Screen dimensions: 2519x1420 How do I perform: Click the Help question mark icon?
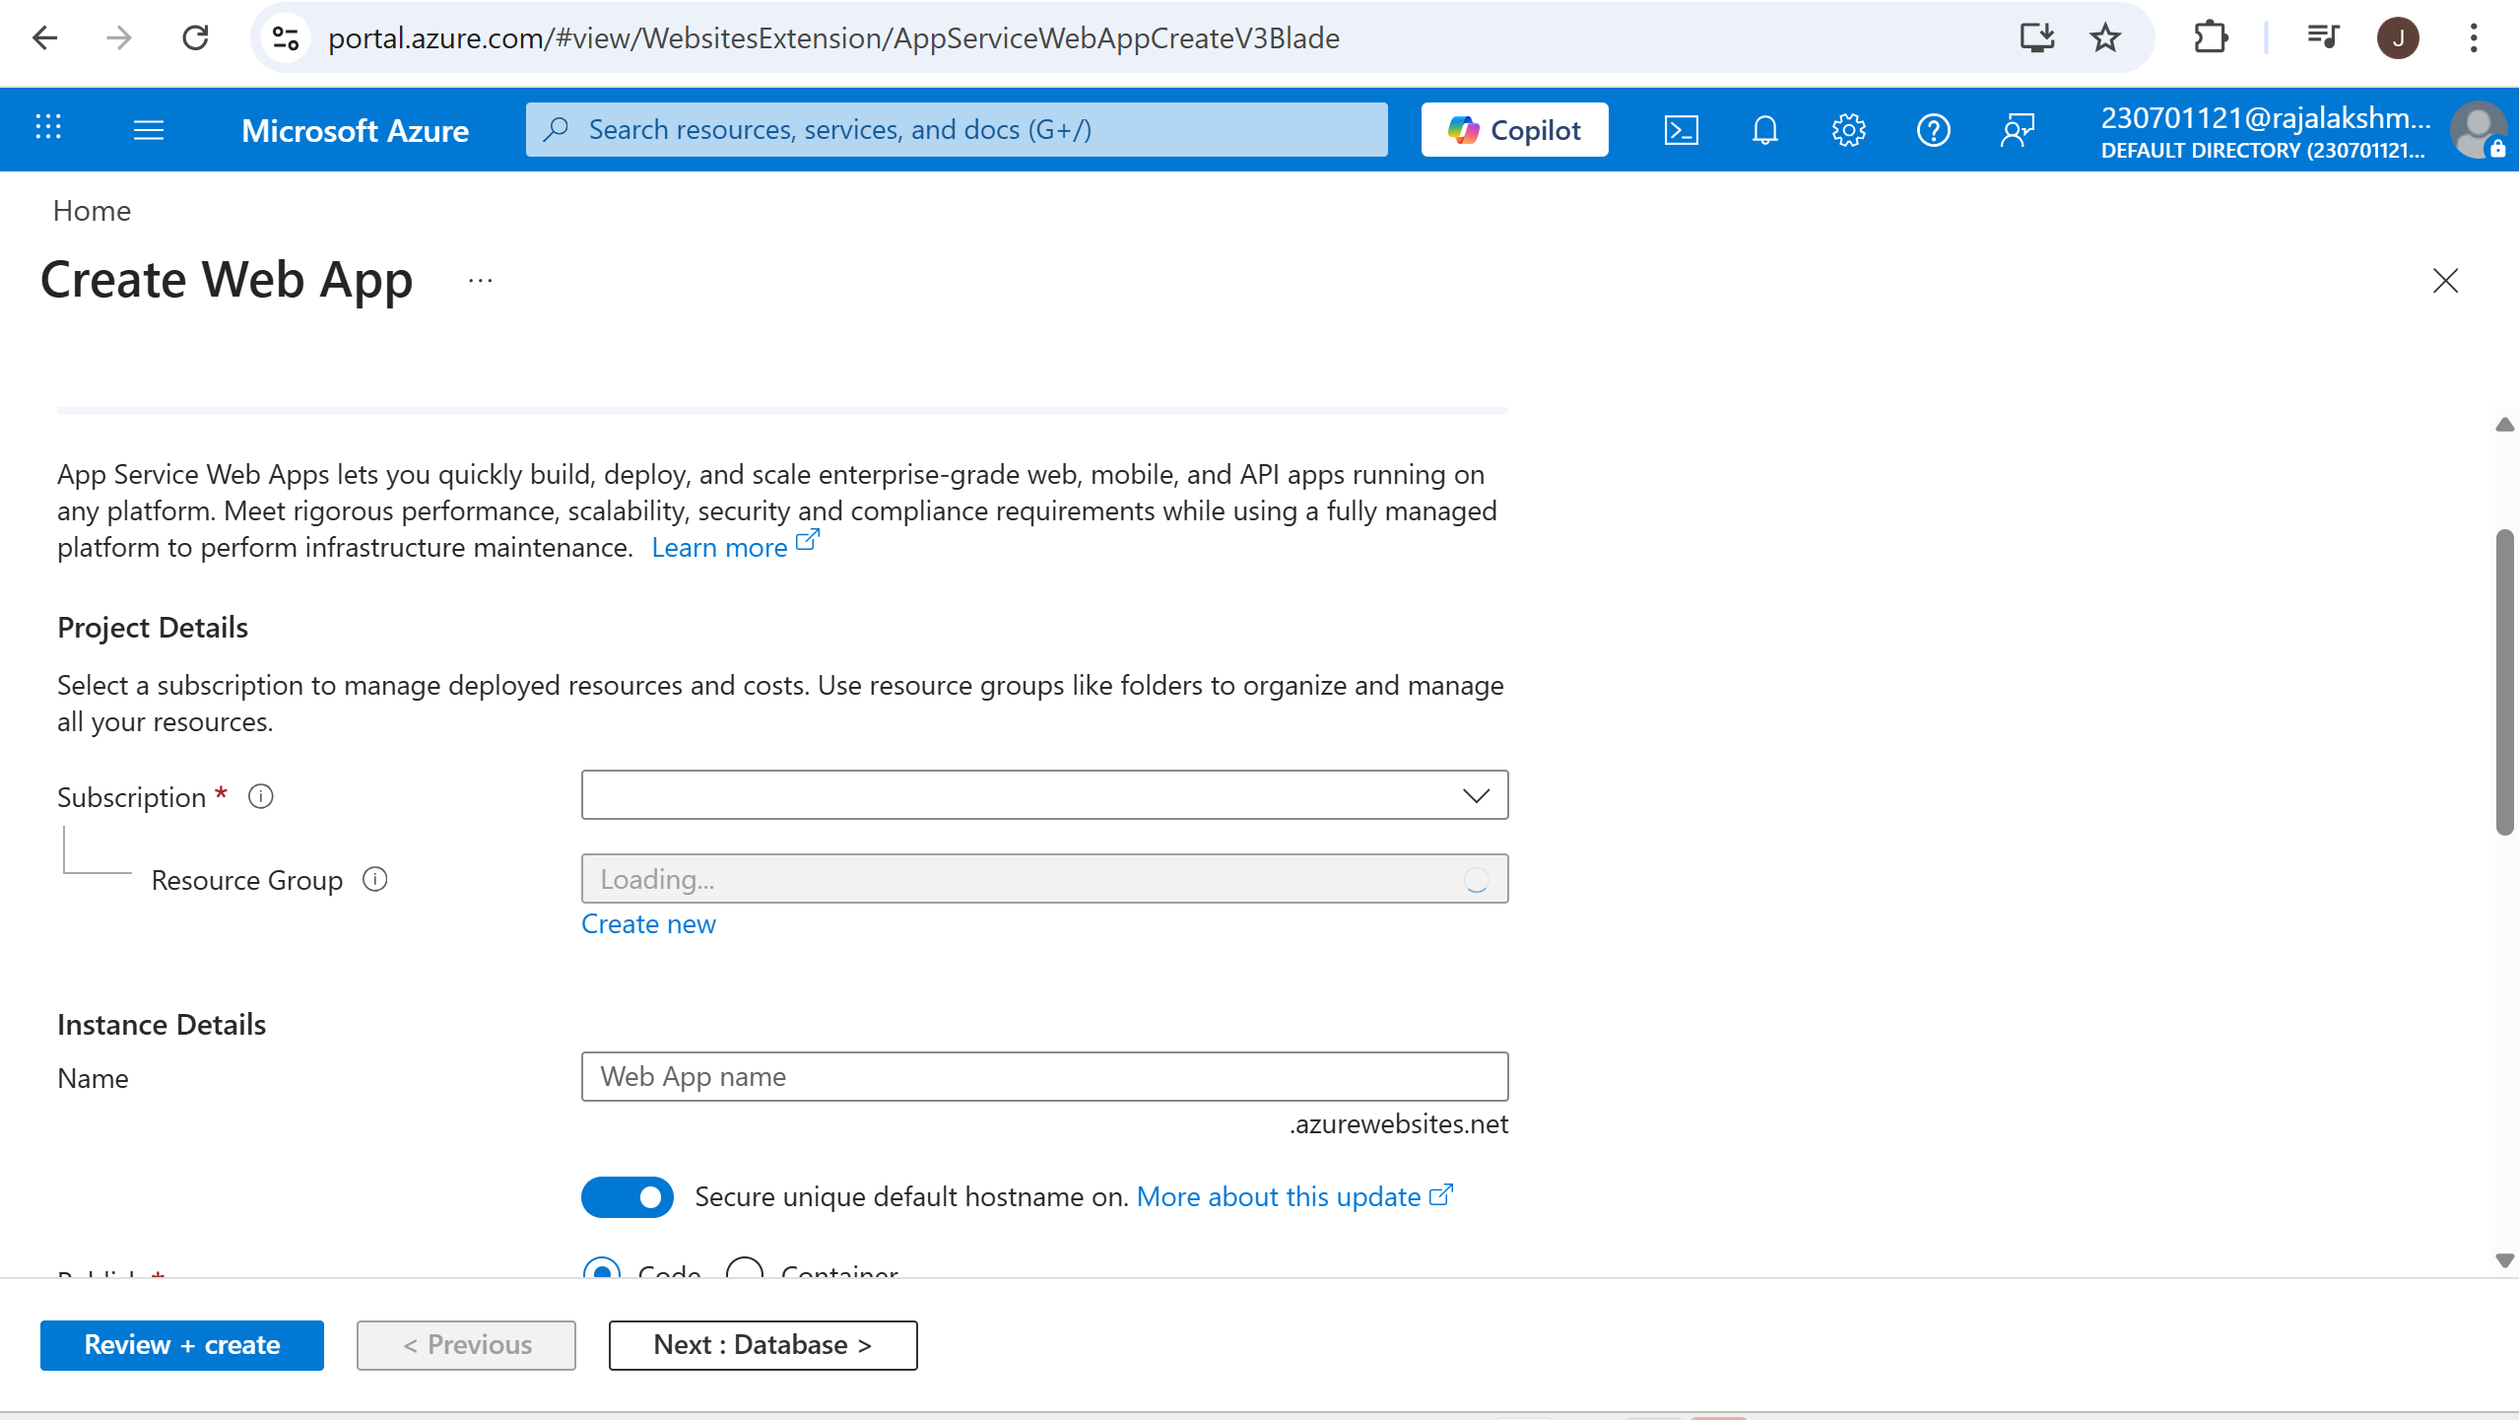pos(1933,130)
